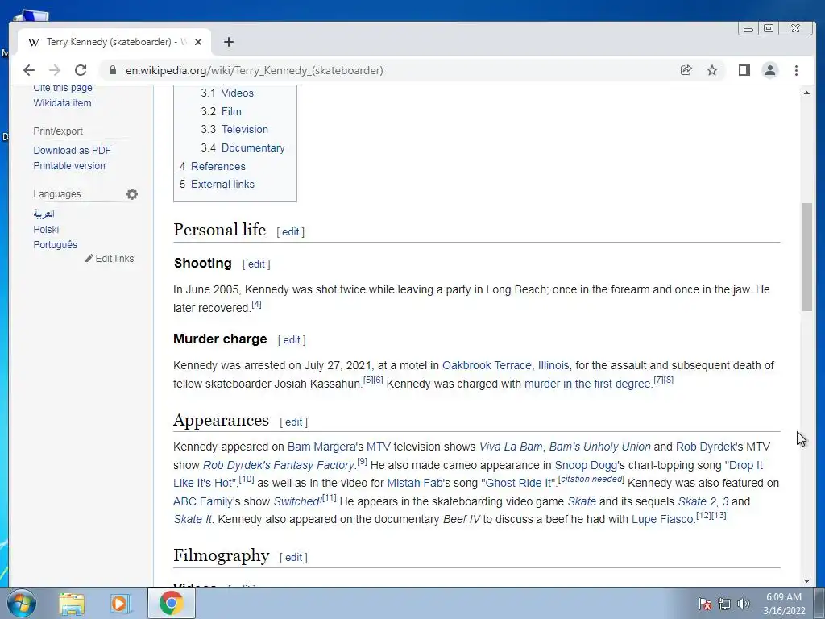Select the Terry Kennedy (skateboarder) tab
Viewport: 825px width, 619px height.
114,42
